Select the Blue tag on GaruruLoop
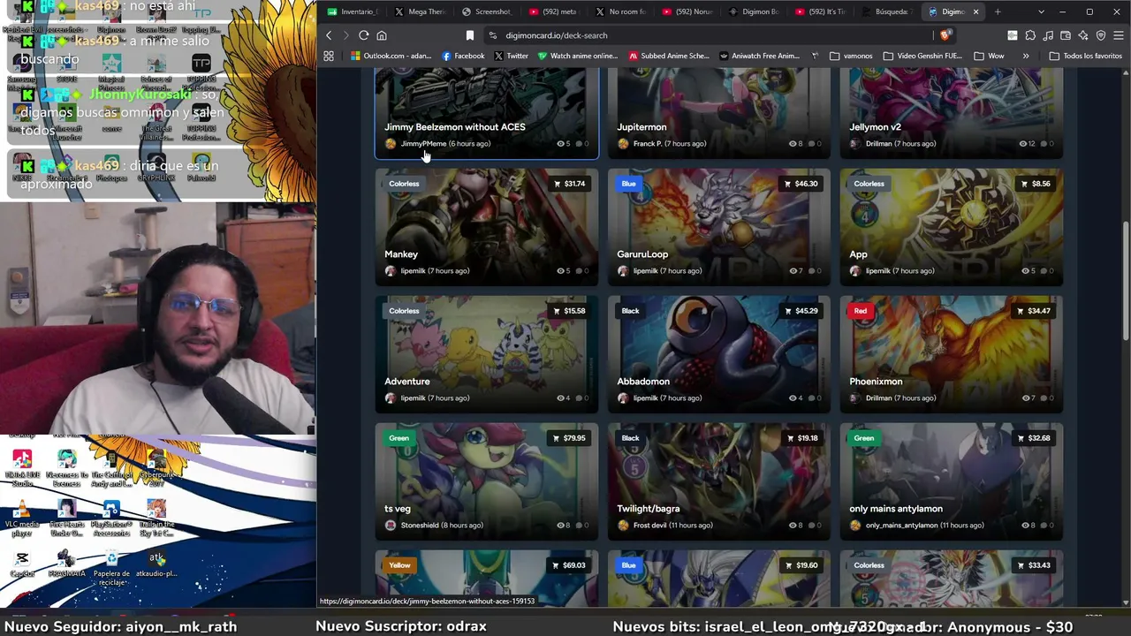The height and width of the screenshot is (636, 1131). coord(628,184)
